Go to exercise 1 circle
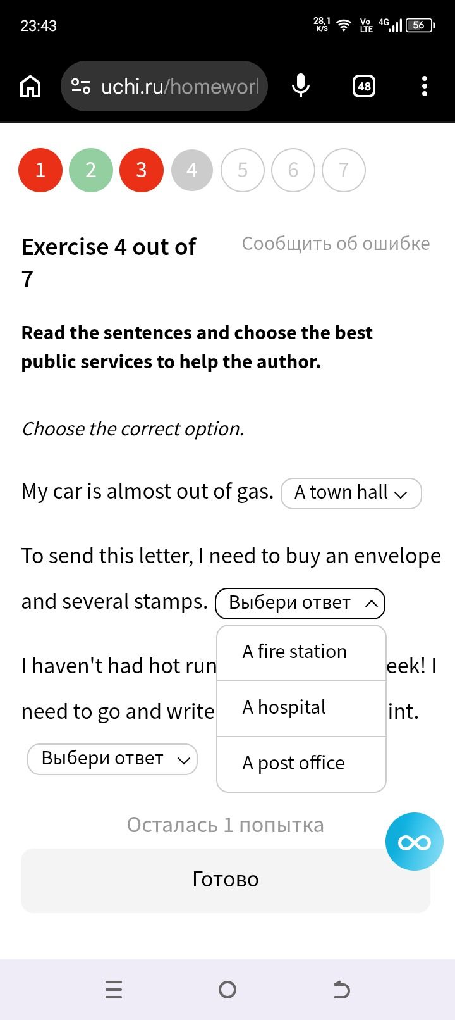The image size is (455, 1020). click(x=40, y=170)
